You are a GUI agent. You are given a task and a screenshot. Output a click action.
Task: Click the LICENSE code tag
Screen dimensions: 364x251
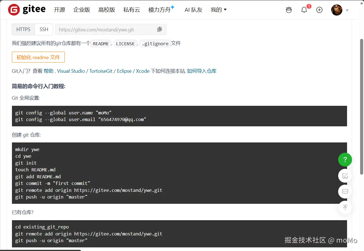tap(125, 44)
